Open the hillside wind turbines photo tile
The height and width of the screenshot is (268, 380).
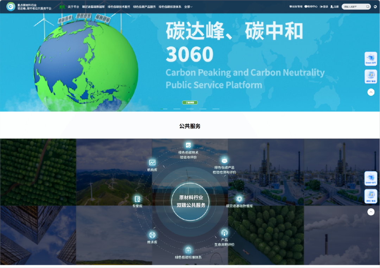(x=114, y=172)
